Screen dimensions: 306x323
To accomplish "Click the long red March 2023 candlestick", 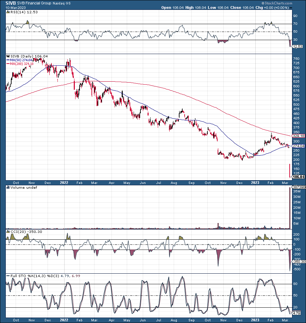I will pyautogui.click(x=290, y=171).
